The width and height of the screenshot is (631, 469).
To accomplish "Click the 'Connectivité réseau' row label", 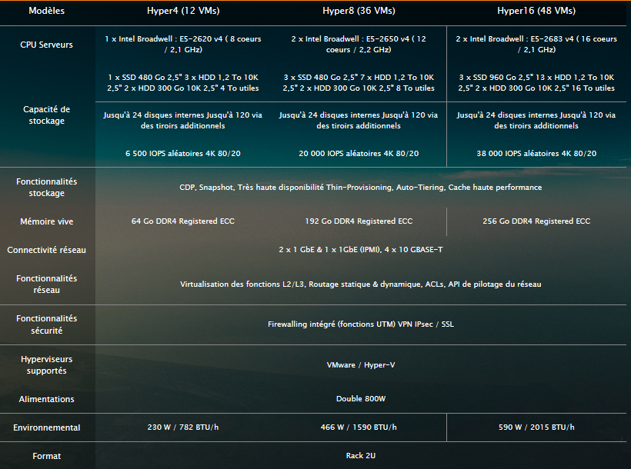I will (47, 250).
